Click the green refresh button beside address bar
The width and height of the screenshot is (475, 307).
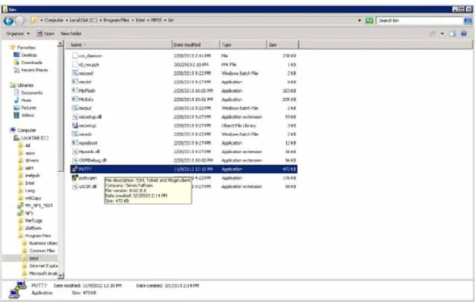(369, 21)
